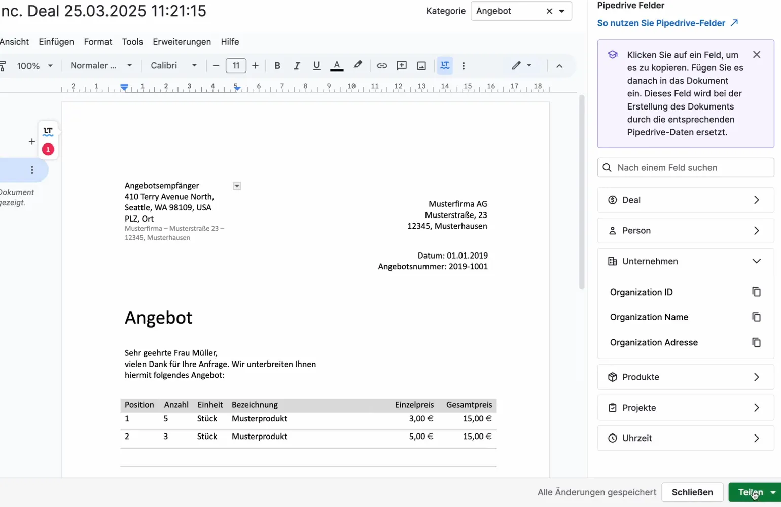This screenshot has height=507, width=781.
Task: Open the Hilfe menu
Action: (230, 42)
